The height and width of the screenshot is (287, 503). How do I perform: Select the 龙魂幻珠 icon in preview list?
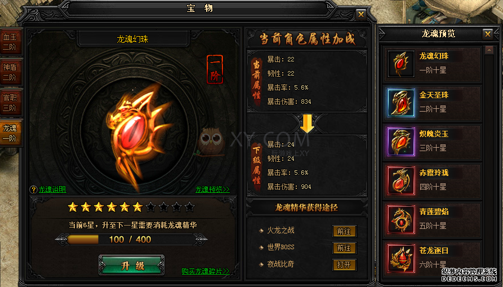400,64
